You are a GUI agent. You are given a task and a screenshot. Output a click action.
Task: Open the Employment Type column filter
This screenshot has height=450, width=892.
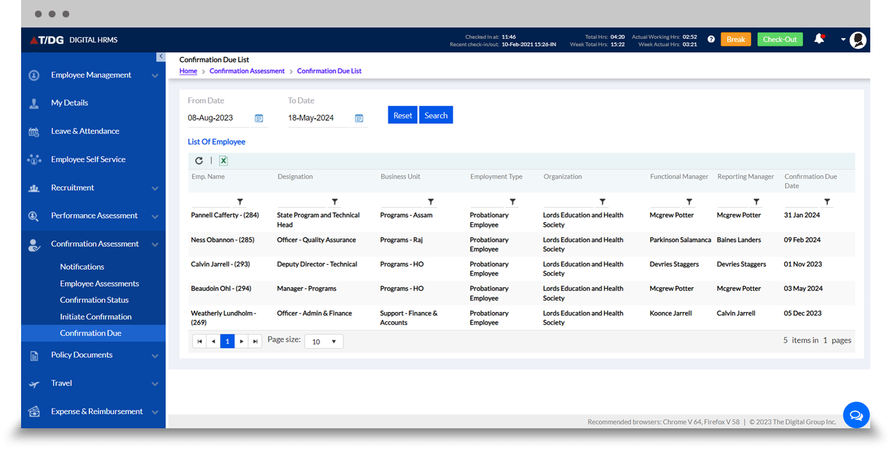tap(513, 202)
